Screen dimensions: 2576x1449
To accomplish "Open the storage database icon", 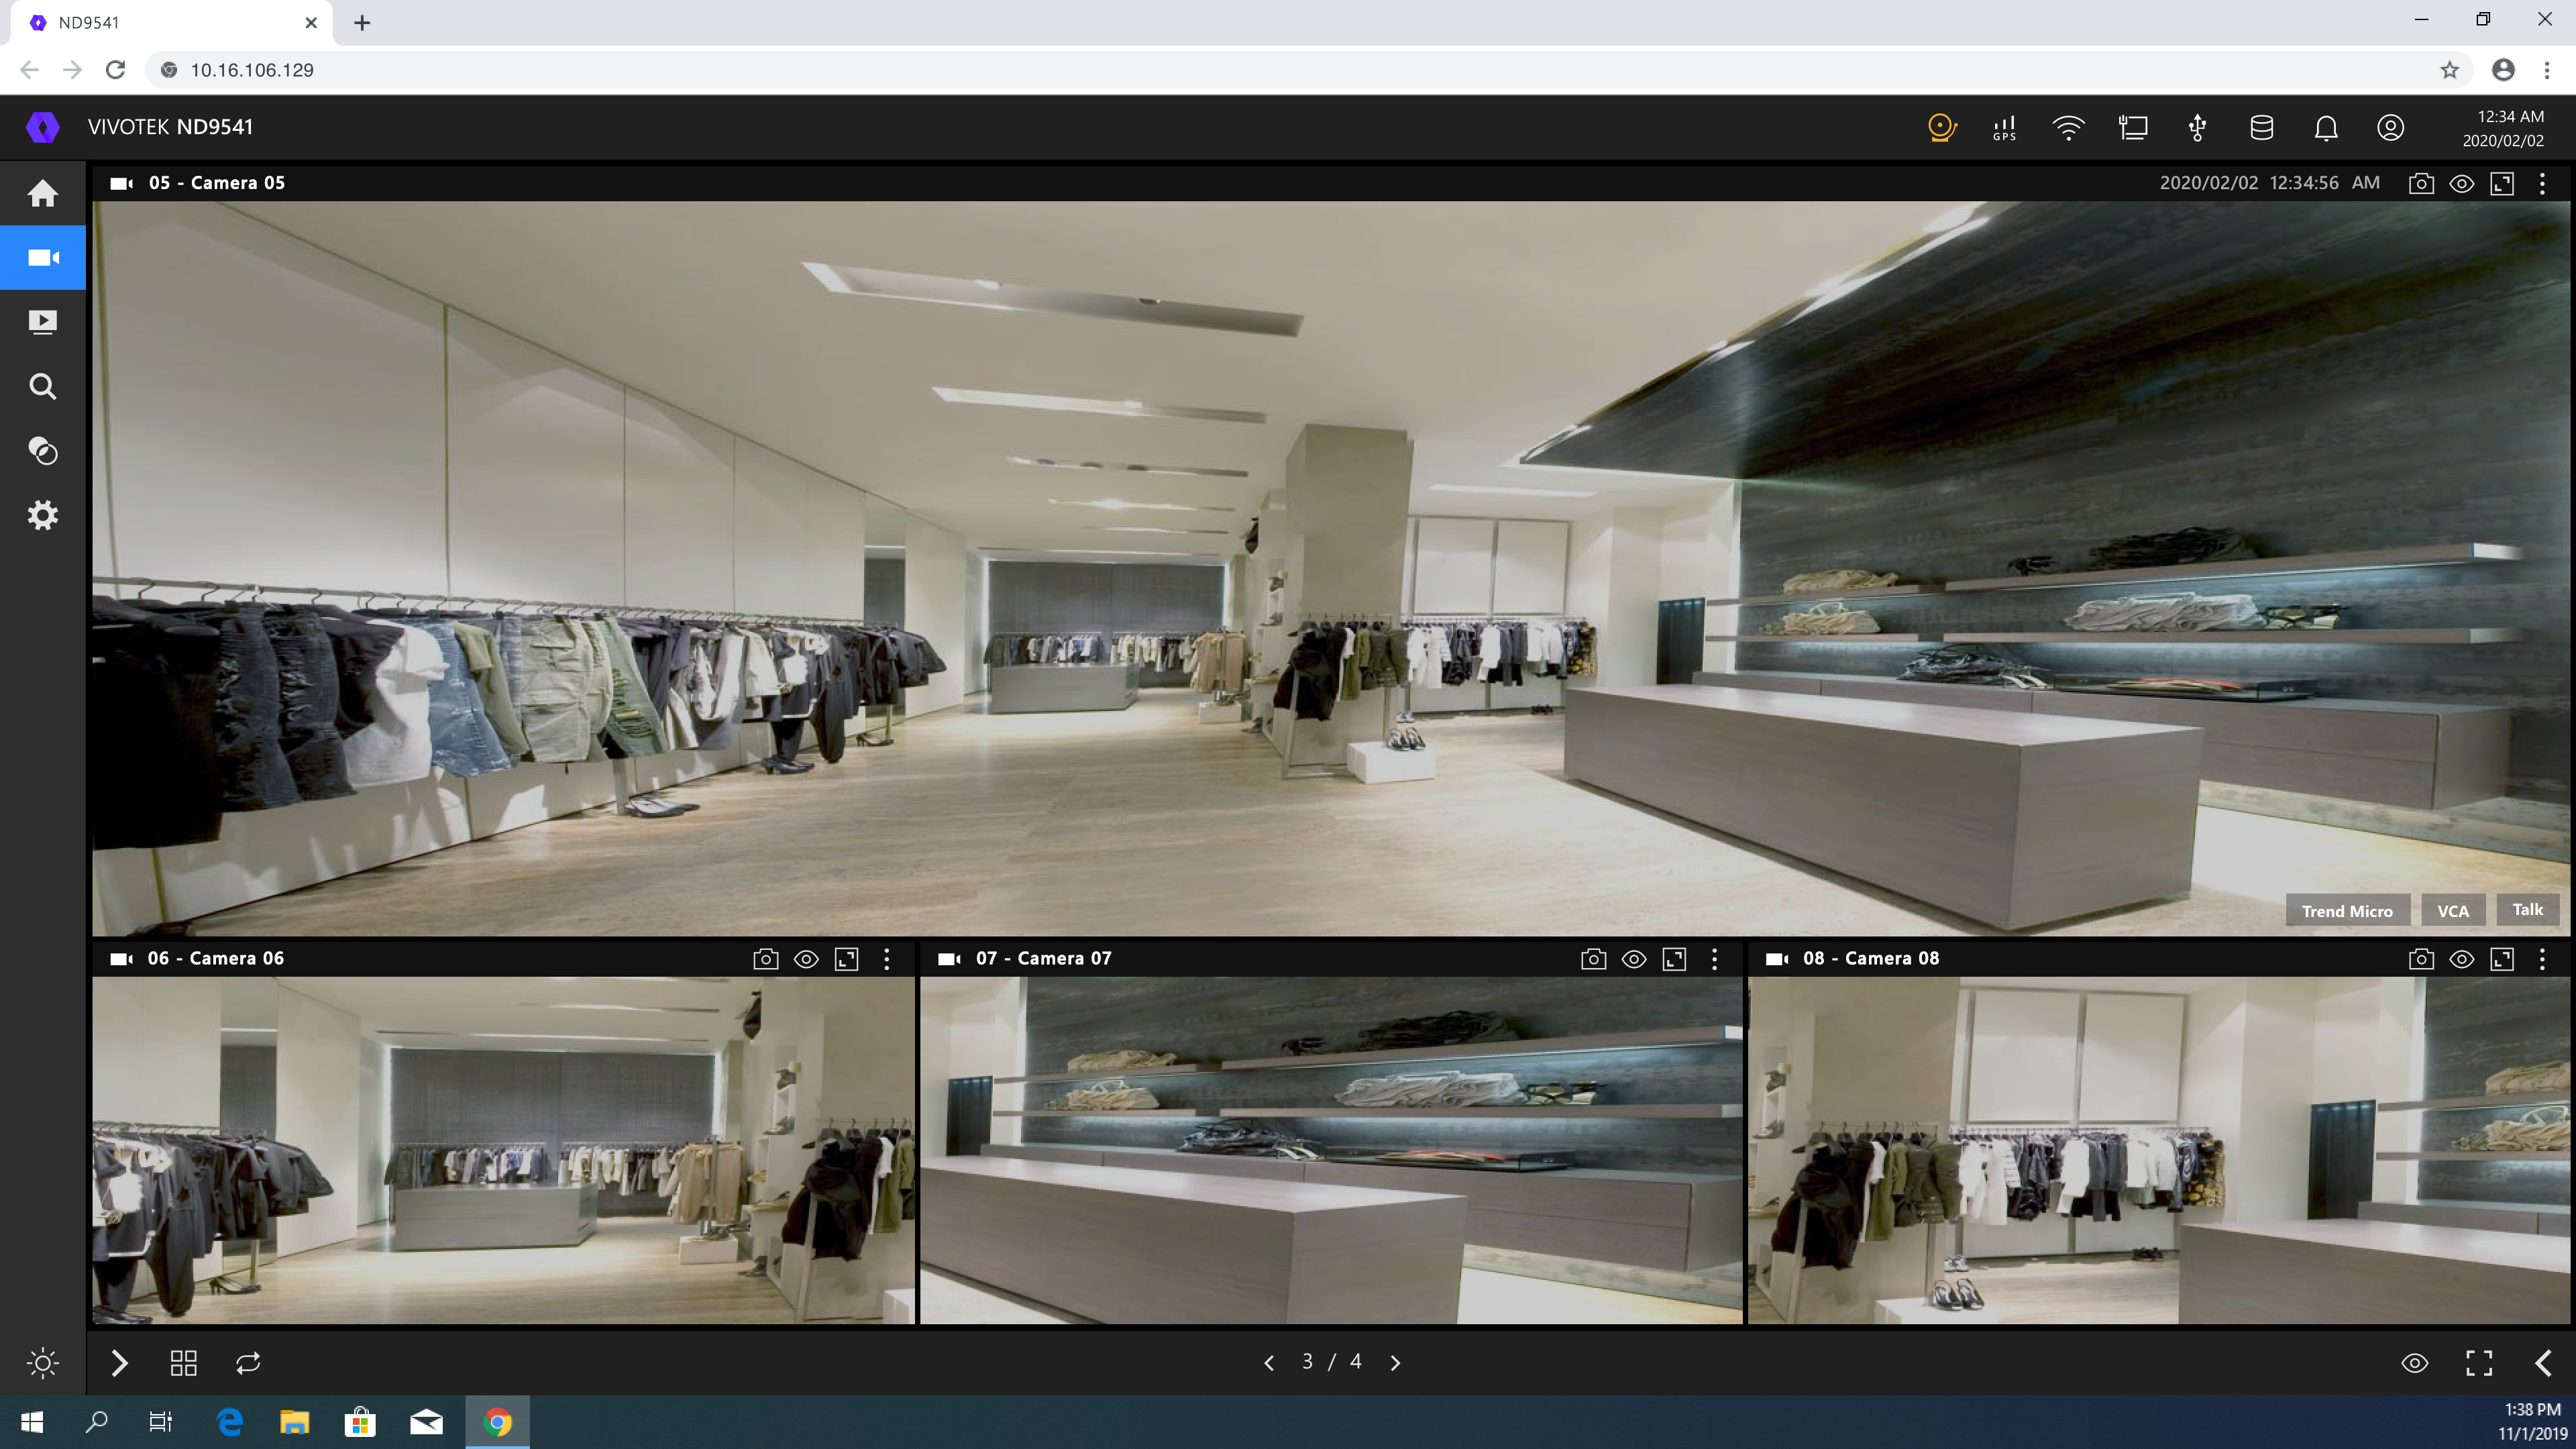I will 2261,128.
